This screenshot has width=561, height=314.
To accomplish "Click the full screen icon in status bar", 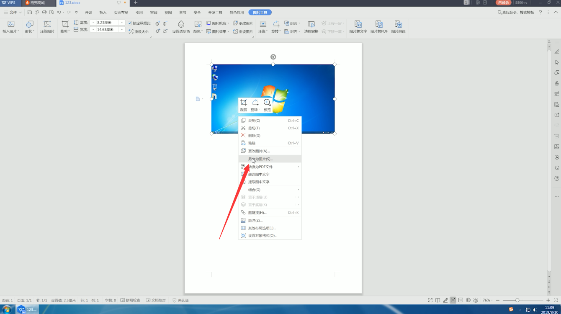I will [x=430, y=300].
